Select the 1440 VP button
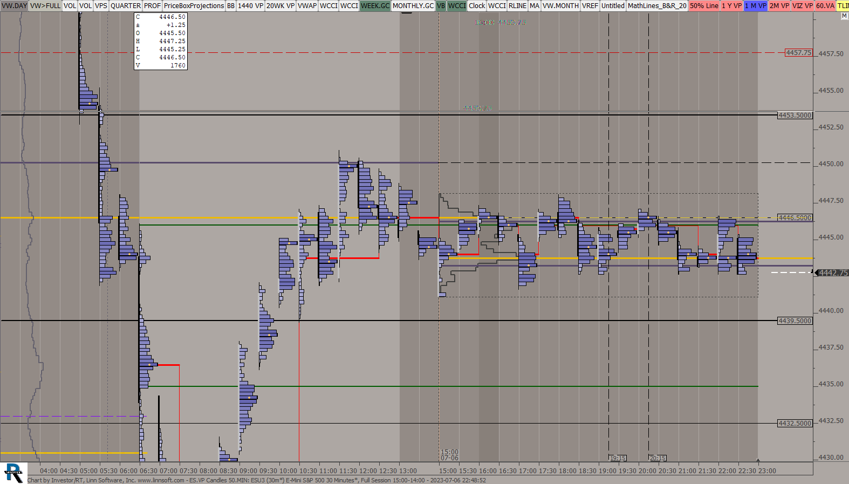This screenshot has width=849, height=484. [x=251, y=5]
